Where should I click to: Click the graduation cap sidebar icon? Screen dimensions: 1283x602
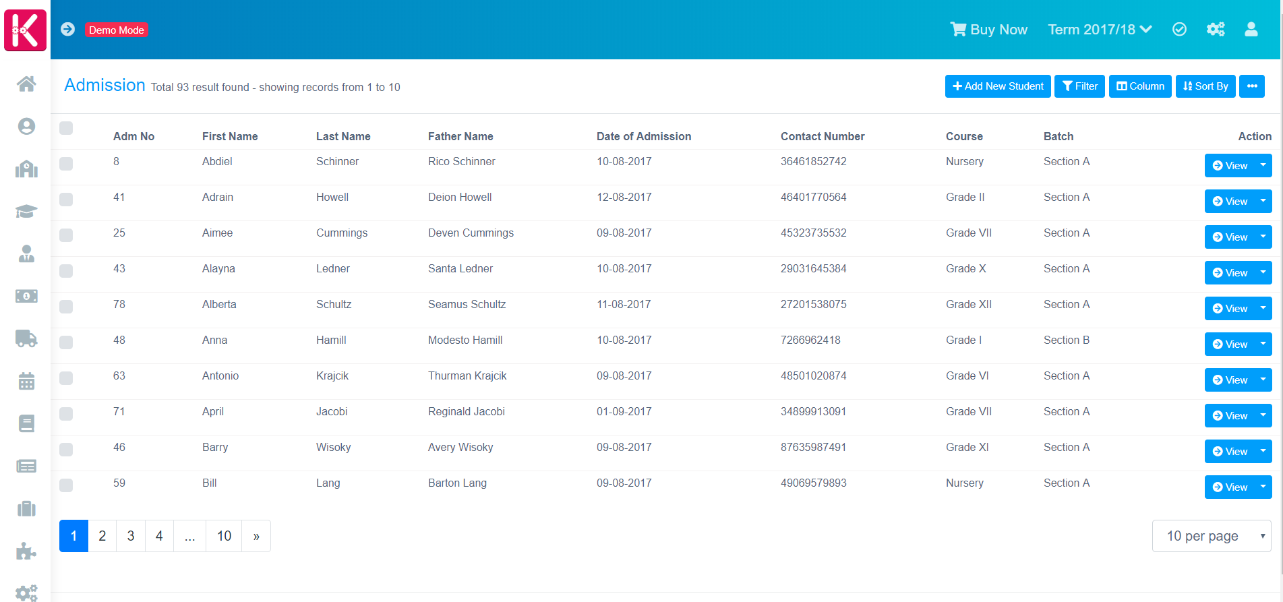click(26, 212)
